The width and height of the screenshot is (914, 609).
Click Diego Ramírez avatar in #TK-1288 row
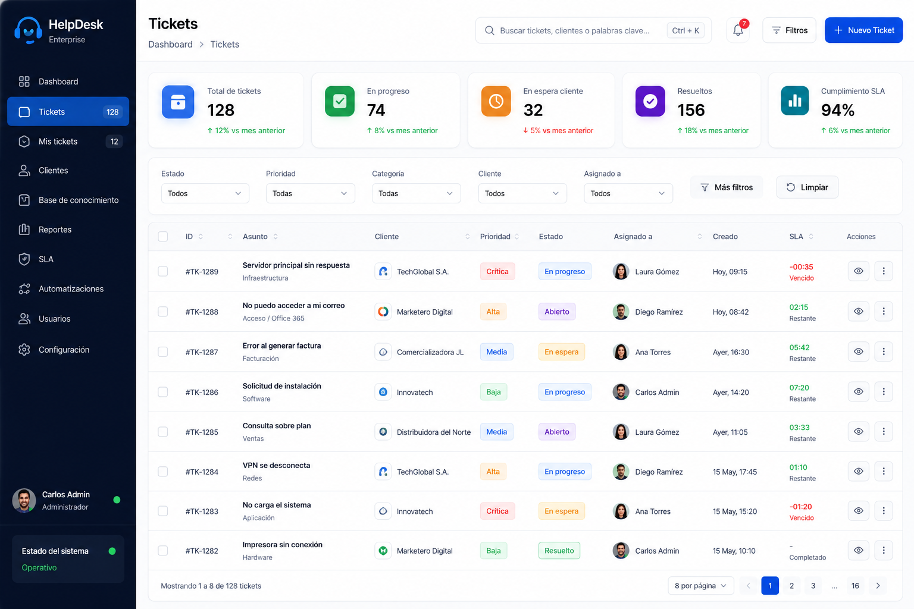point(621,312)
